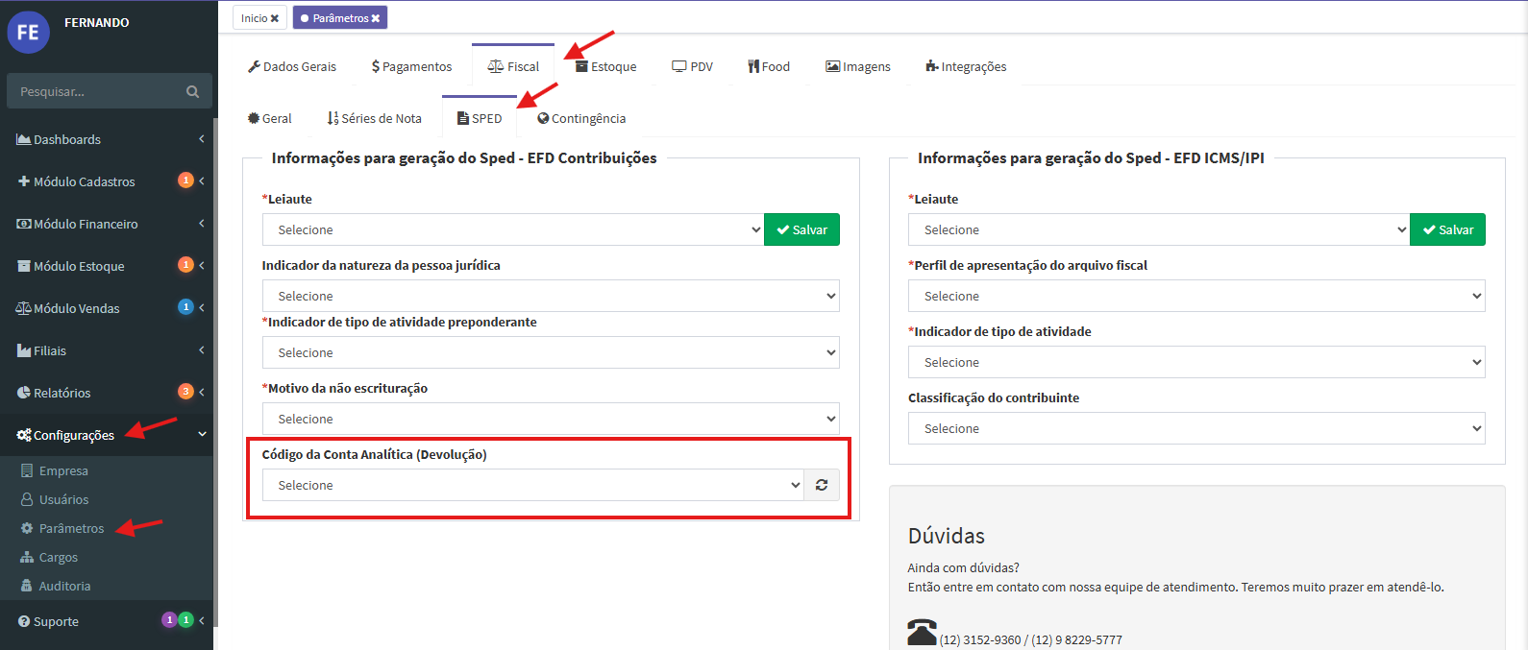Click the refresh icon beside Conta Analítica dropdown

[822, 485]
